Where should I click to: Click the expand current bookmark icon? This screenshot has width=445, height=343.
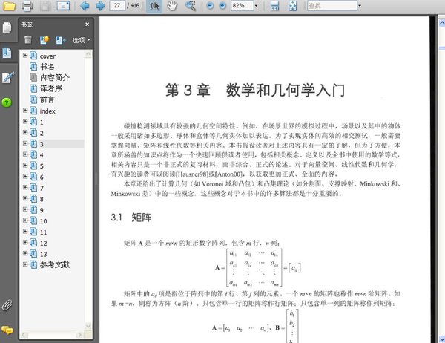click(61, 40)
